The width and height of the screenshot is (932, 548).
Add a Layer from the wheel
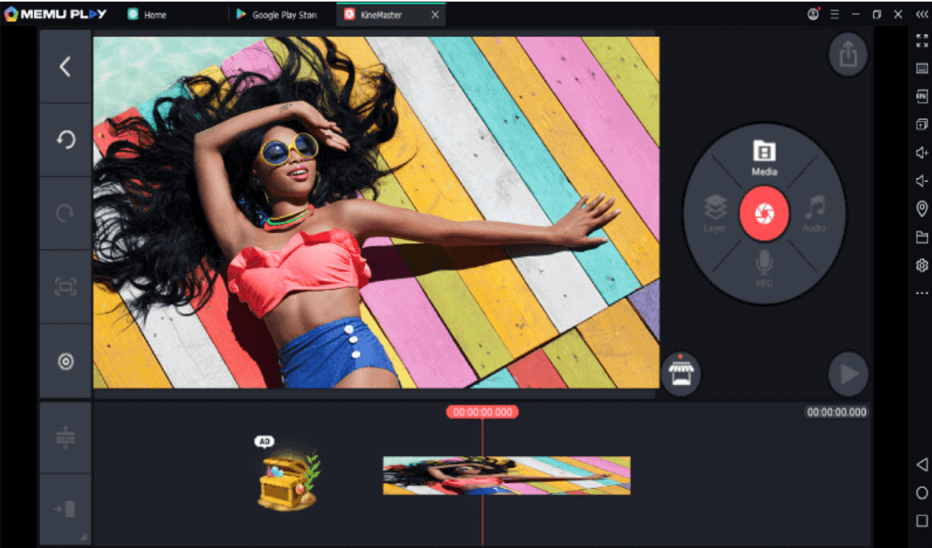(x=715, y=214)
